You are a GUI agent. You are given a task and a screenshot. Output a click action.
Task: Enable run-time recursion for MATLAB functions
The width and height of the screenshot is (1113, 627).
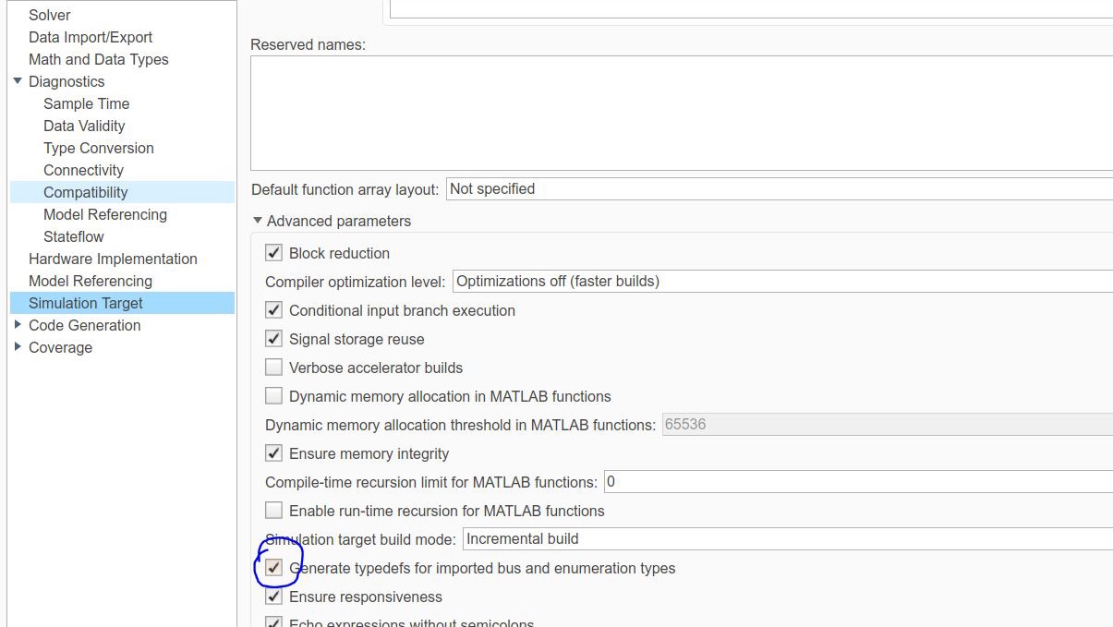(x=273, y=511)
